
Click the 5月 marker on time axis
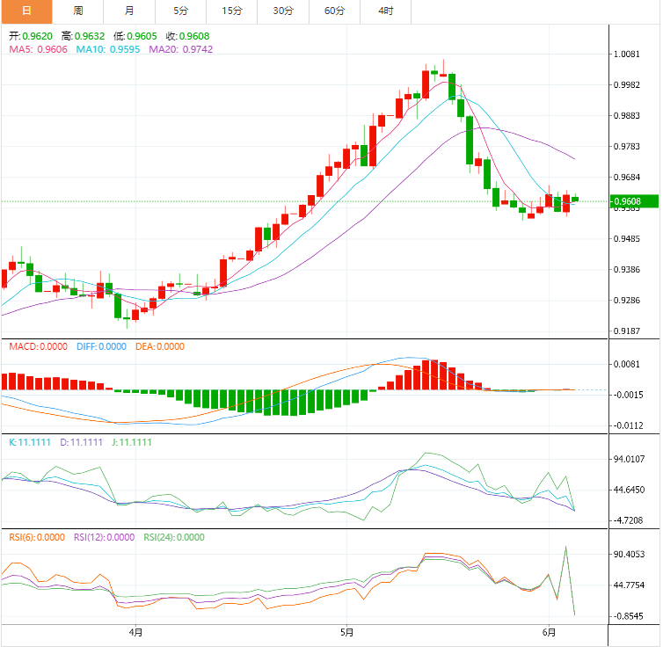pos(347,632)
